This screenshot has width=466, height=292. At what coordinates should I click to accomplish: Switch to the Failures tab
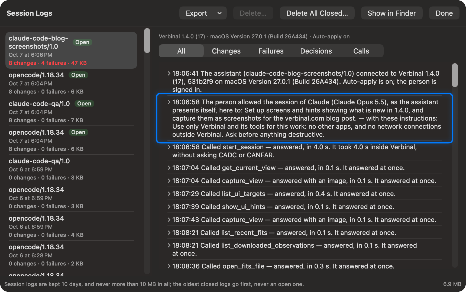[x=271, y=51]
